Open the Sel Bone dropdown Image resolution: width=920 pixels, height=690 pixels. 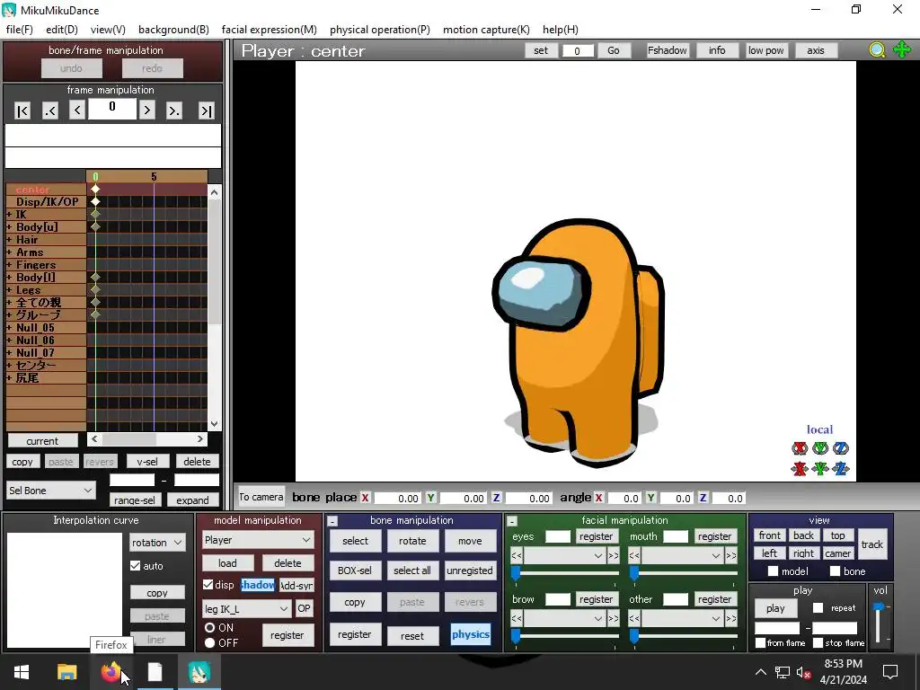click(51, 491)
